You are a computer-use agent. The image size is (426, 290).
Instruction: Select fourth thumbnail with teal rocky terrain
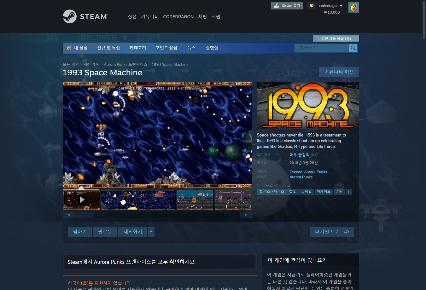tap(195, 200)
